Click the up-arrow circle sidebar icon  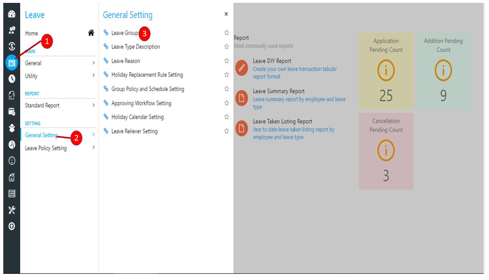coord(12,226)
